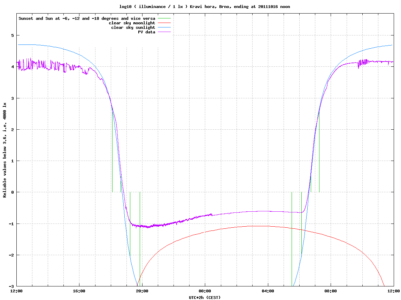
Task: Select the 'PV data' legend label
Action: tap(147, 32)
